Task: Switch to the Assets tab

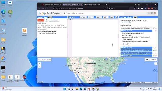Action: point(50,17)
